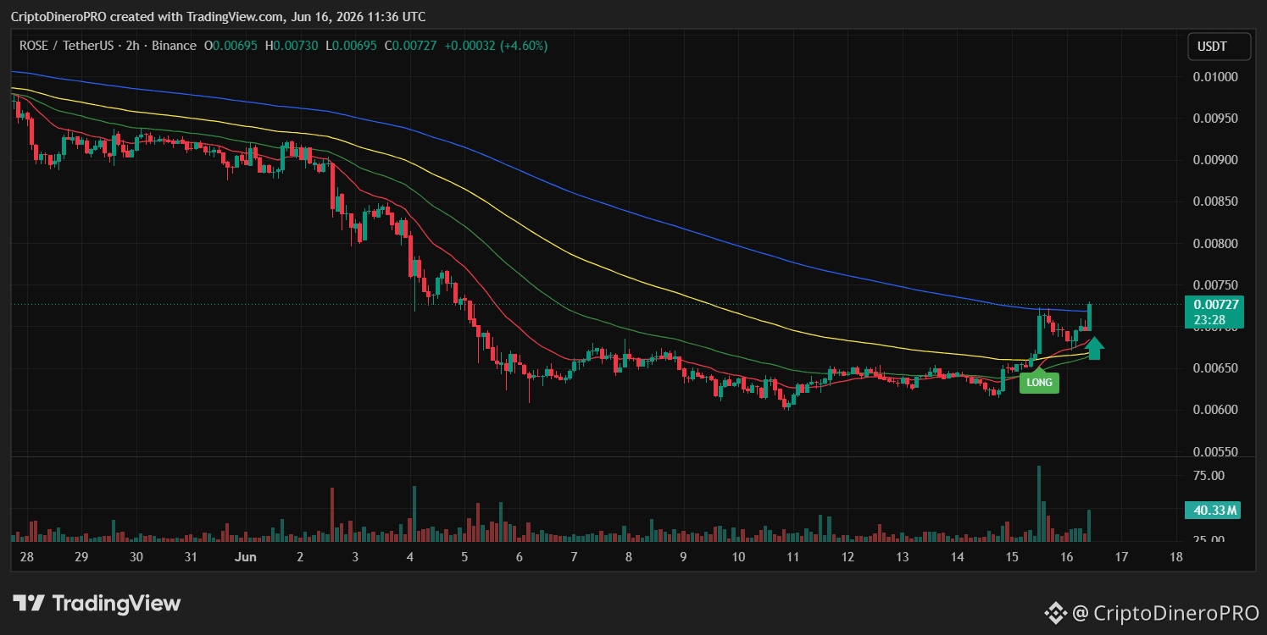This screenshot has height=635, width=1267.
Task: Click the 0.00750 price axis label
Action: 1214,285
